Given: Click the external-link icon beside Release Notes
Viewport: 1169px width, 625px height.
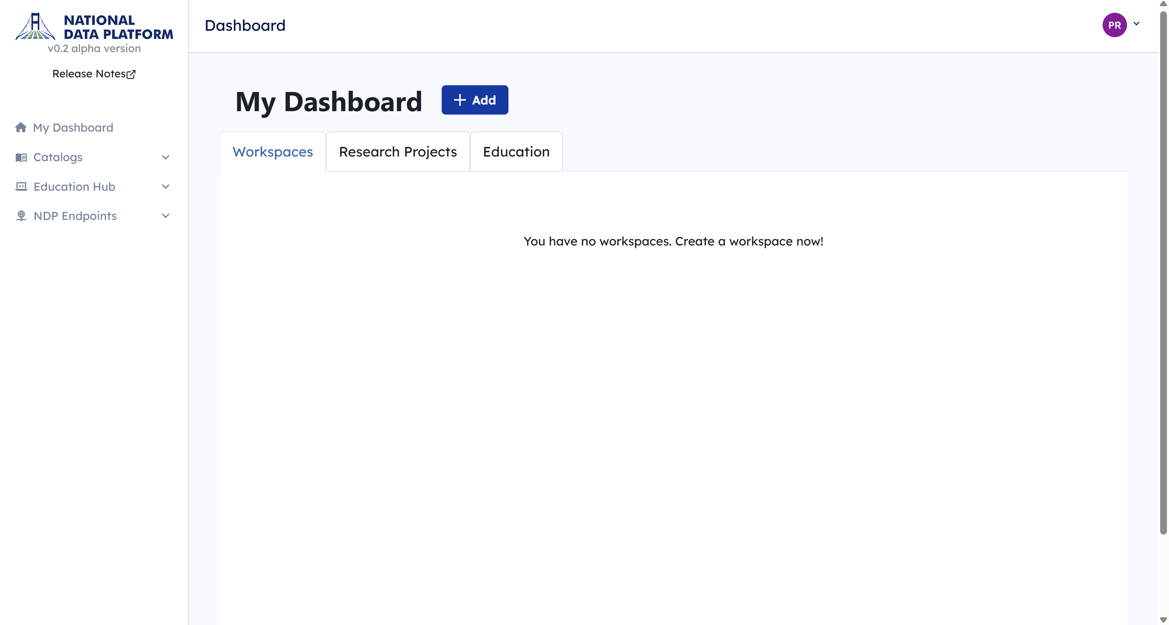Looking at the screenshot, I should point(131,74).
